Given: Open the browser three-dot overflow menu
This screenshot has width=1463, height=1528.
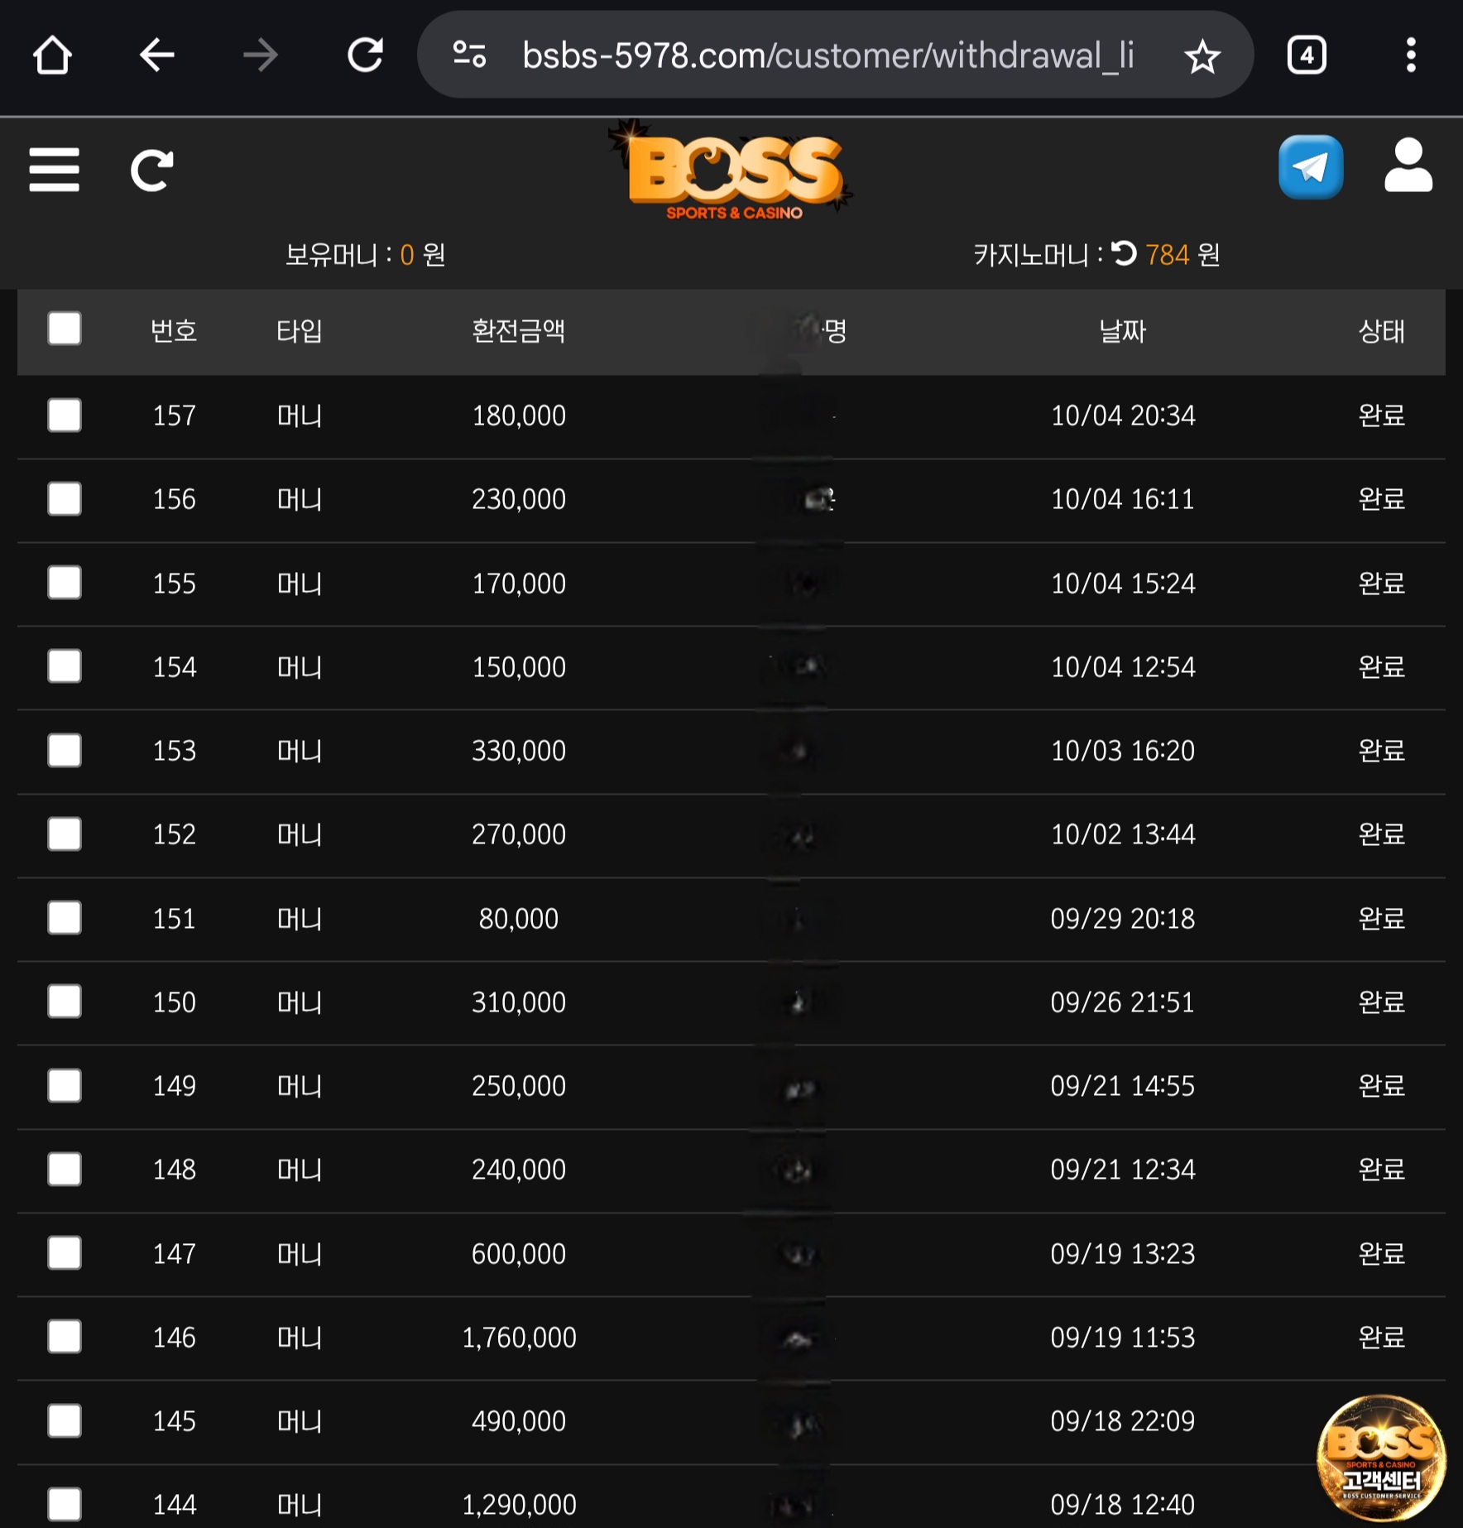Looking at the screenshot, I should click(x=1411, y=56).
